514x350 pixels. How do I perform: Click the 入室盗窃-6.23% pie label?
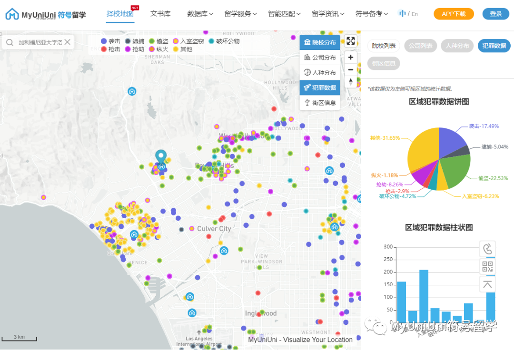tap(480, 196)
